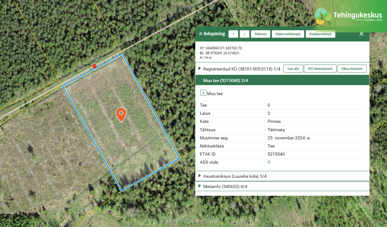
Task: Click the previous result arrow button
Action: coord(233,34)
